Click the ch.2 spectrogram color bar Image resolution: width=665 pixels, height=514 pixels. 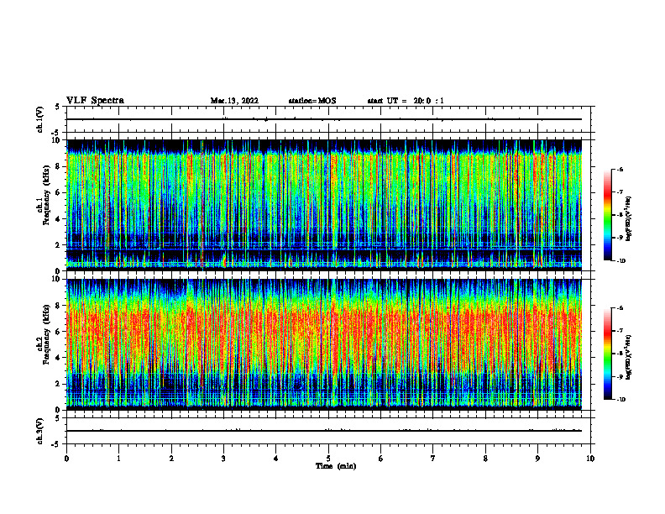click(608, 354)
